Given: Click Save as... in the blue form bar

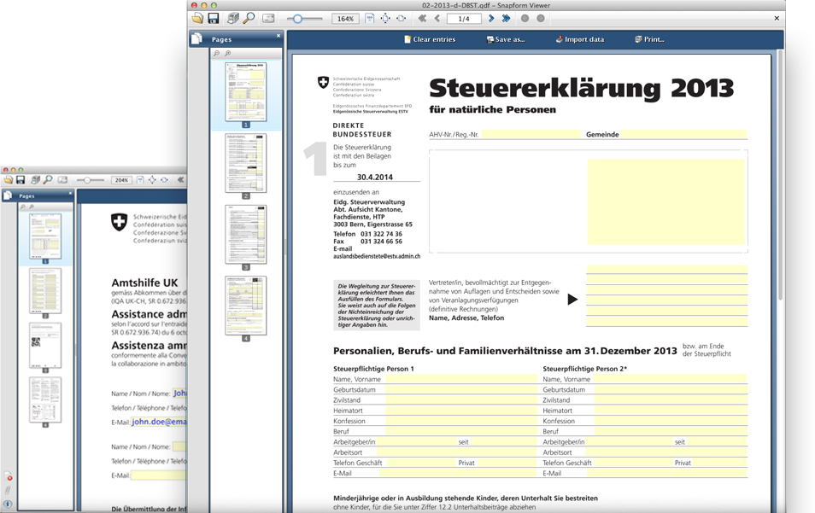Looking at the screenshot, I should click(506, 39).
